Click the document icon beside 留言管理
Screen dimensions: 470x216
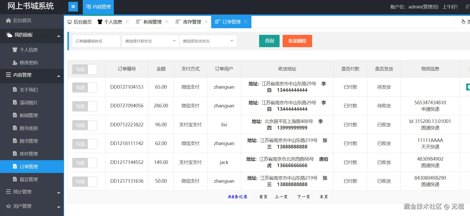(x=15, y=179)
